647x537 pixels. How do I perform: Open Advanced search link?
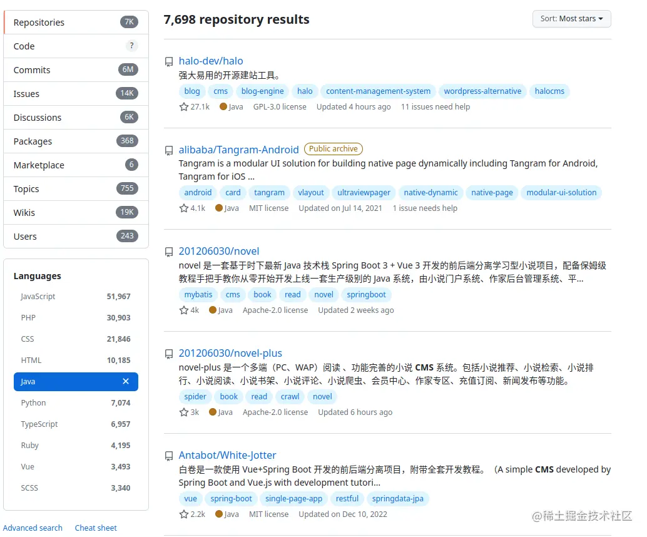(x=33, y=528)
